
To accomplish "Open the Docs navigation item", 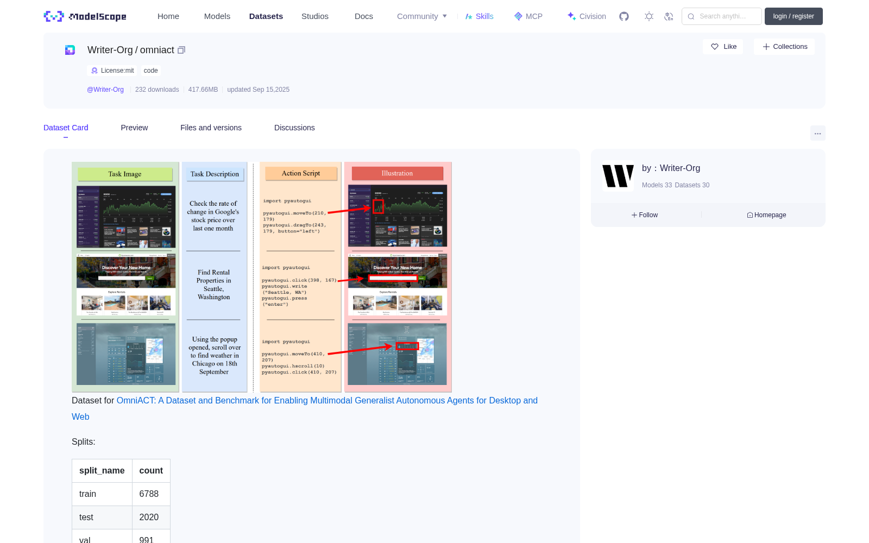I will click(x=364, y=16).
